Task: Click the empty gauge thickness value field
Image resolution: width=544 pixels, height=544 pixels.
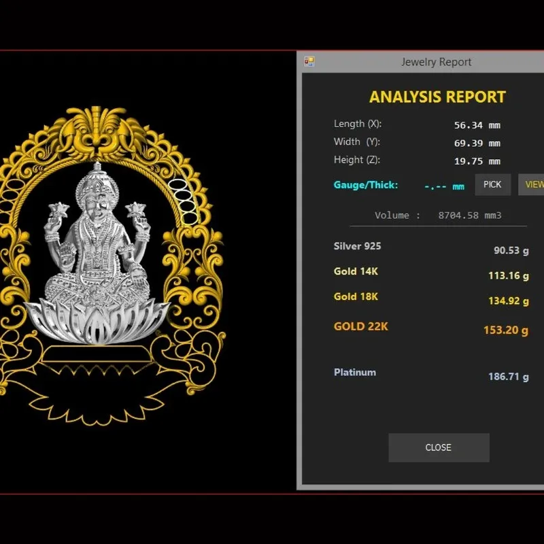Action: click(x=445, y=186)
